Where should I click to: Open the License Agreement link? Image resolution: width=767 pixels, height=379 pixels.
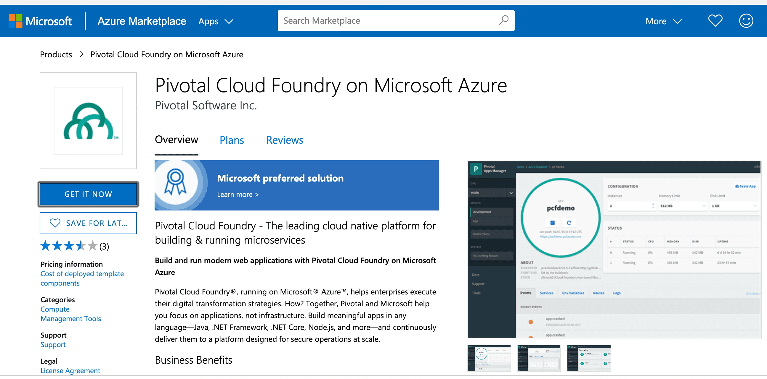pos(70,370)
